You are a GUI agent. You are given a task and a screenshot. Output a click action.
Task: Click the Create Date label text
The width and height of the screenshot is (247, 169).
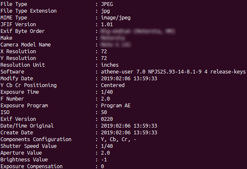(17, 133)
